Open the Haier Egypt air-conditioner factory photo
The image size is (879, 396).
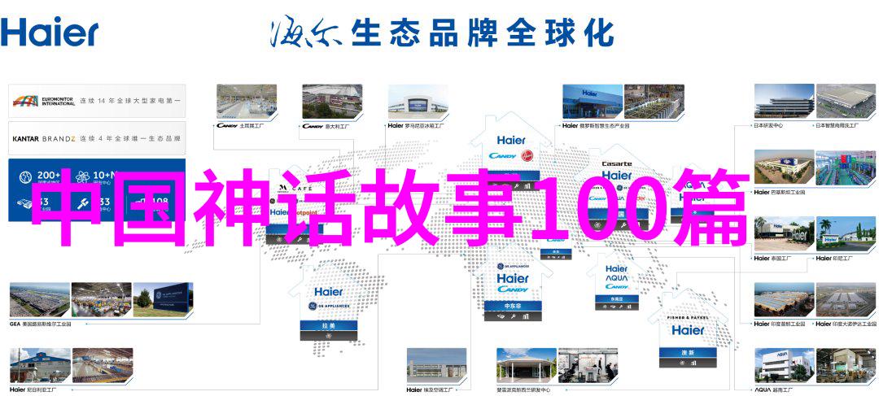click(x=436, y=365)
